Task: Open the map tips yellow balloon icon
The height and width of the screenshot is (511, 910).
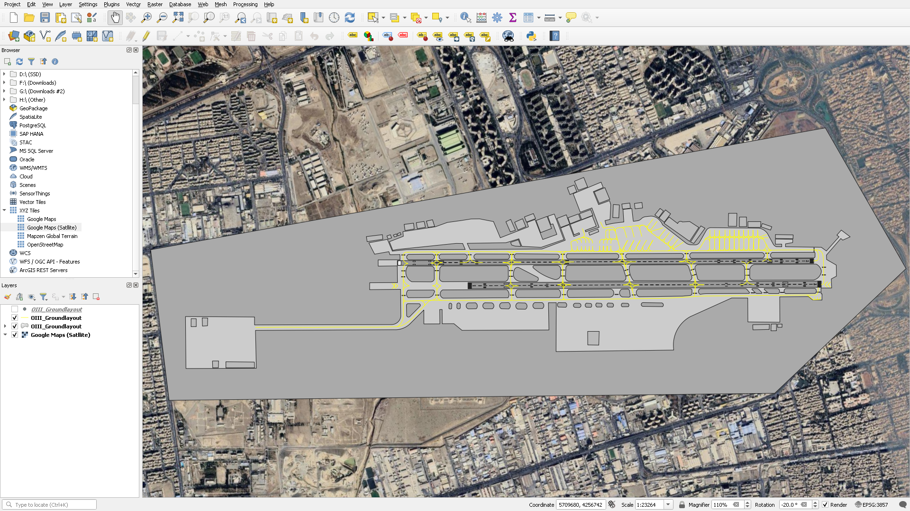Action: [x=571, y=18]
